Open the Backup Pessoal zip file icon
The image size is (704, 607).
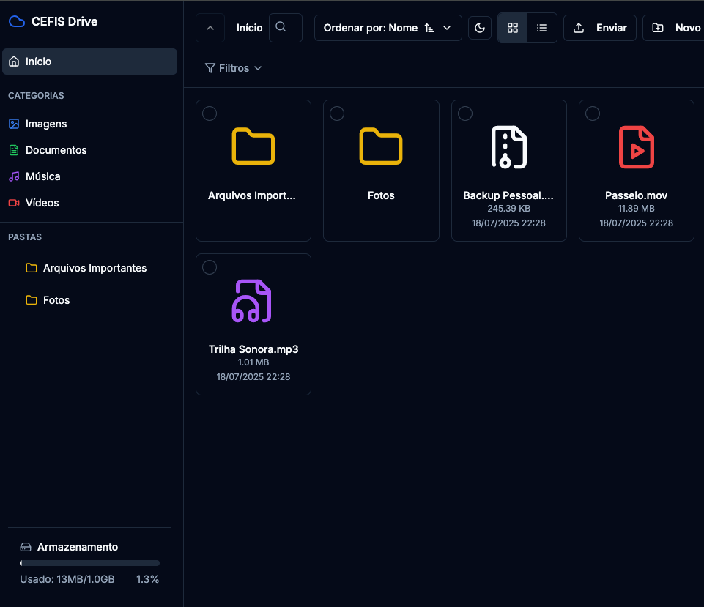pyautogui.click(x=508, y=147)
